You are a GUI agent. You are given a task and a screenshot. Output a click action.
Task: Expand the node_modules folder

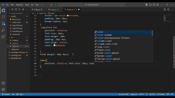point(17,13)
